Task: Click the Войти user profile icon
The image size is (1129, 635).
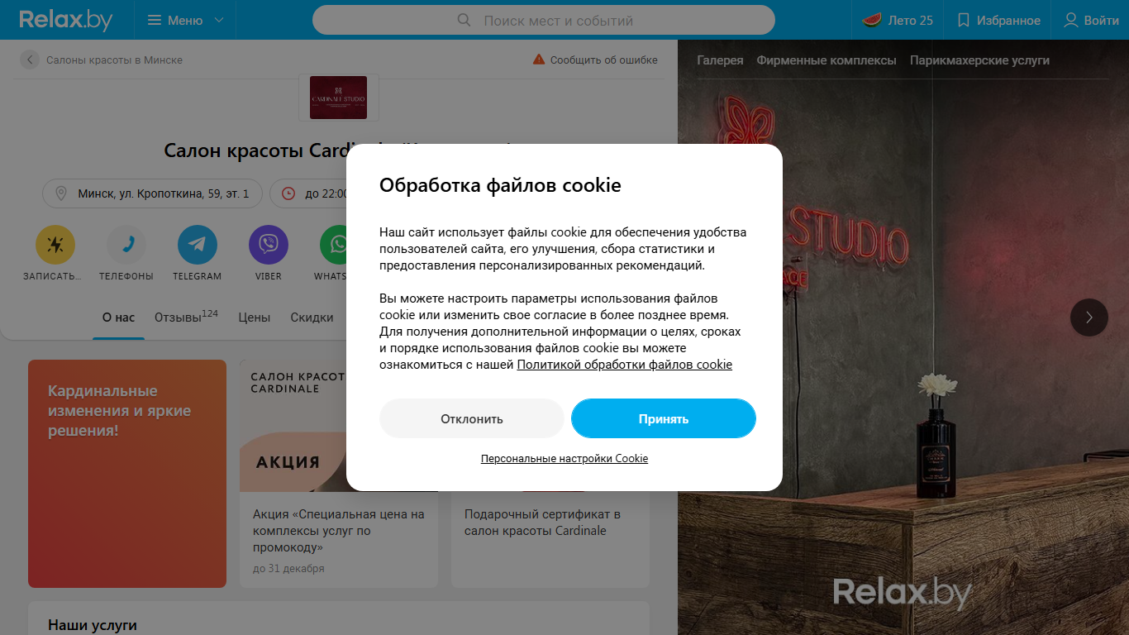Action: [x=1071, y=20]
